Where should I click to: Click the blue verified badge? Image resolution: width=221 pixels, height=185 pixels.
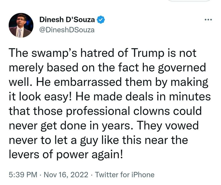click(x=100, y=20)
